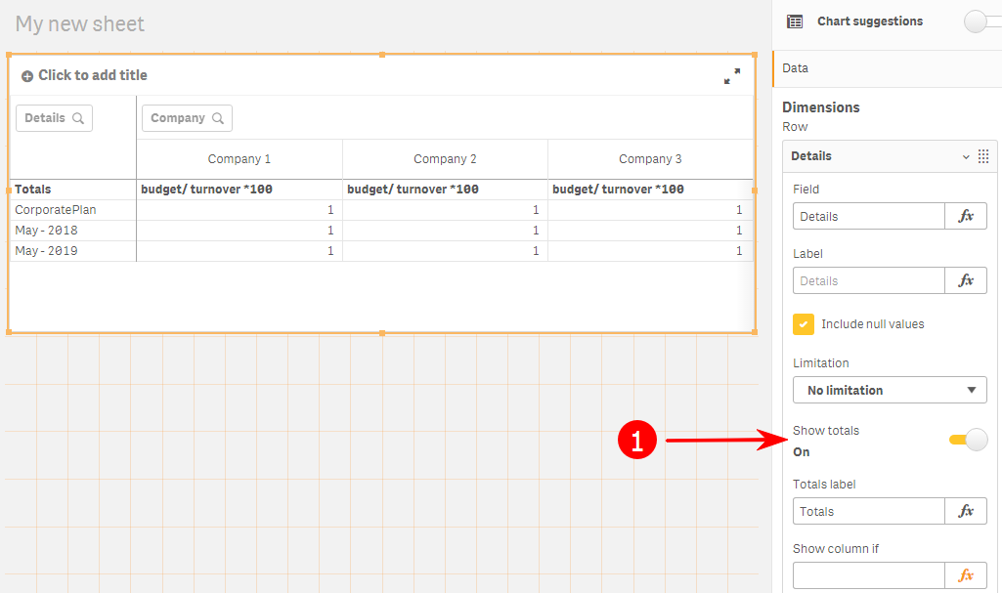Click the Field input containing Details
The width and height of the screenshot is (1002, 593).
point(868,216)
